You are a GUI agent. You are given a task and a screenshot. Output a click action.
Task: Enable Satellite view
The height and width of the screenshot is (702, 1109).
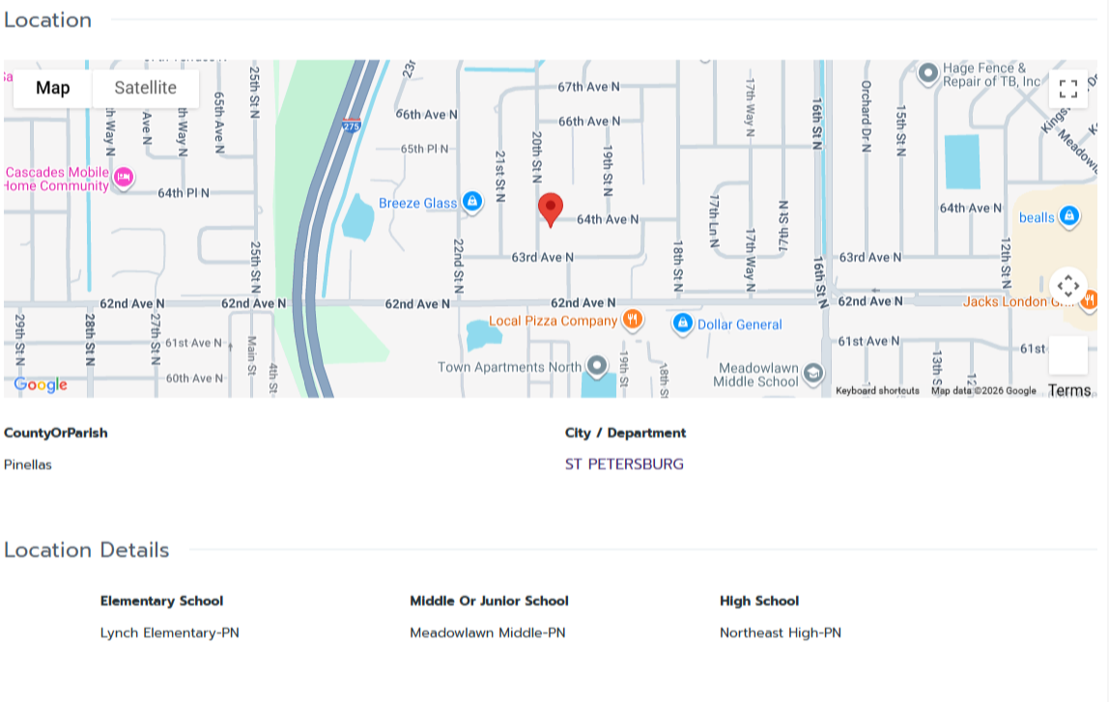pyautogui.click(x=145, y=88)
